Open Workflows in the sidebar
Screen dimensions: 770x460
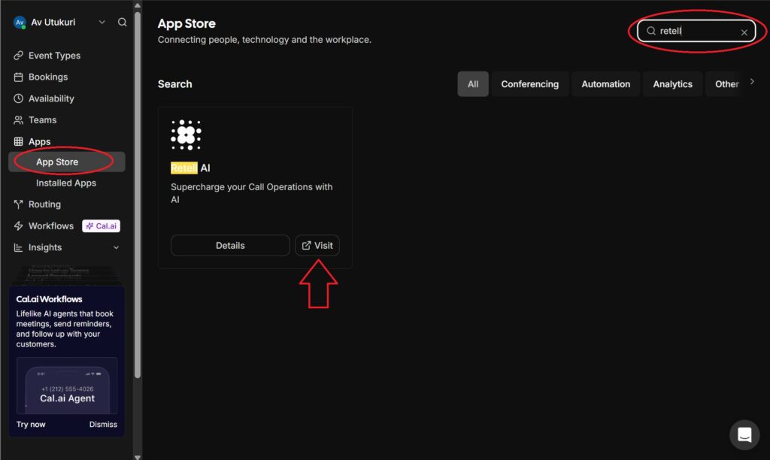pos(50,226)
